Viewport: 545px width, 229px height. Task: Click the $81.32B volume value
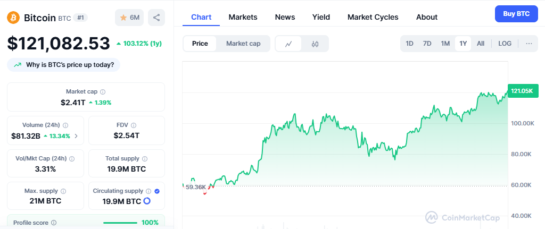tap(26, 136)
